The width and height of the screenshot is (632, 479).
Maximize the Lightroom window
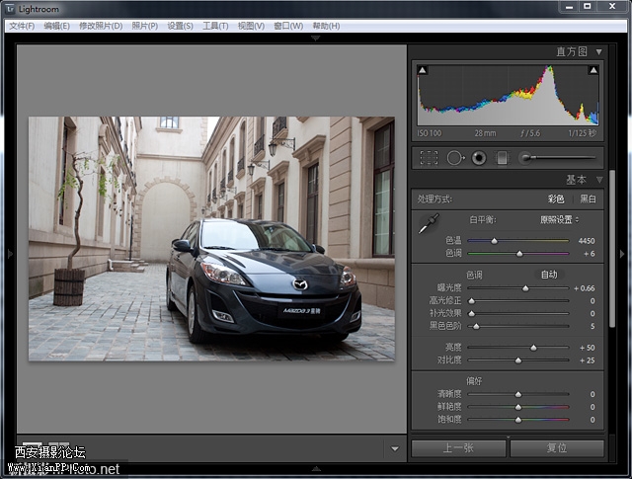[x=588, y=6]
